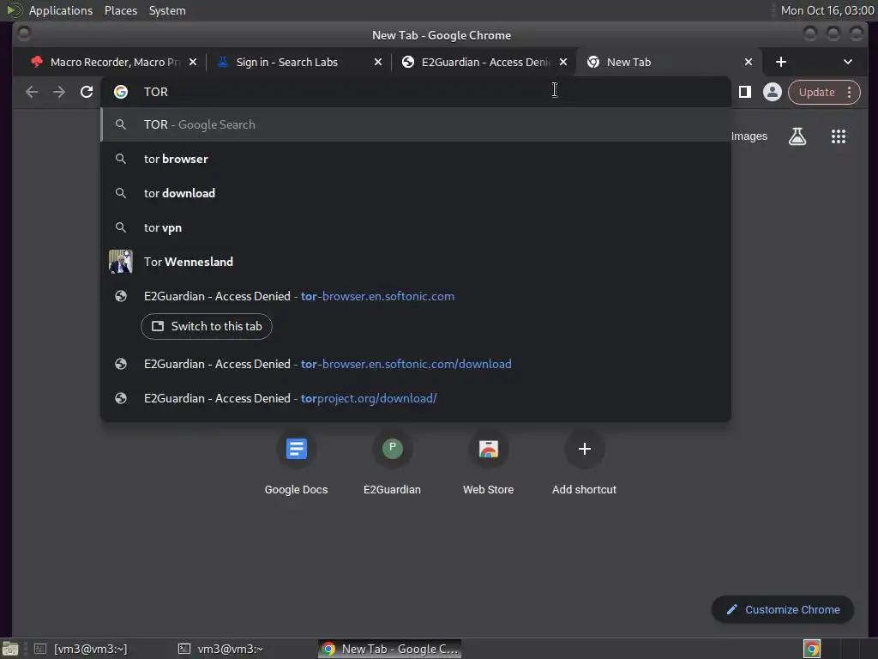The width and height of the screenshot is (878, 659).
Task: Open a new tab with plus button
Action: (x=781, y=62)
